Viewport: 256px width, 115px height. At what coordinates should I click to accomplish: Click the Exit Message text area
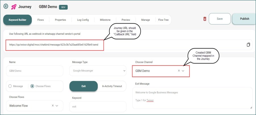[x=192, y=98]
